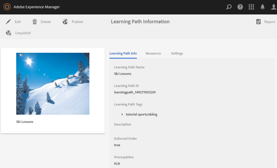
Task: Click the Delete label
Action: 46,22
